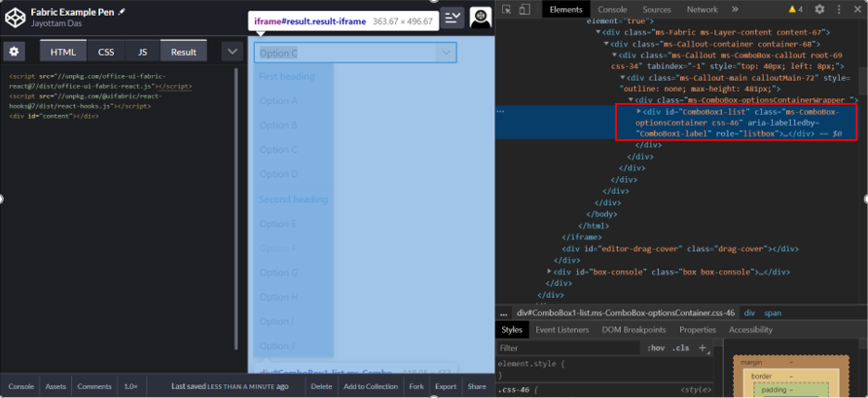Click the CodePen logo icon
This screenshot has width=868, height=398.
(15, 19)
